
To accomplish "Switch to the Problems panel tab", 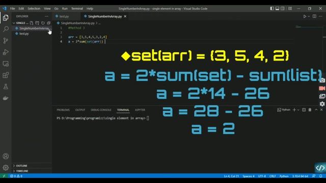I will pos(63,110).
